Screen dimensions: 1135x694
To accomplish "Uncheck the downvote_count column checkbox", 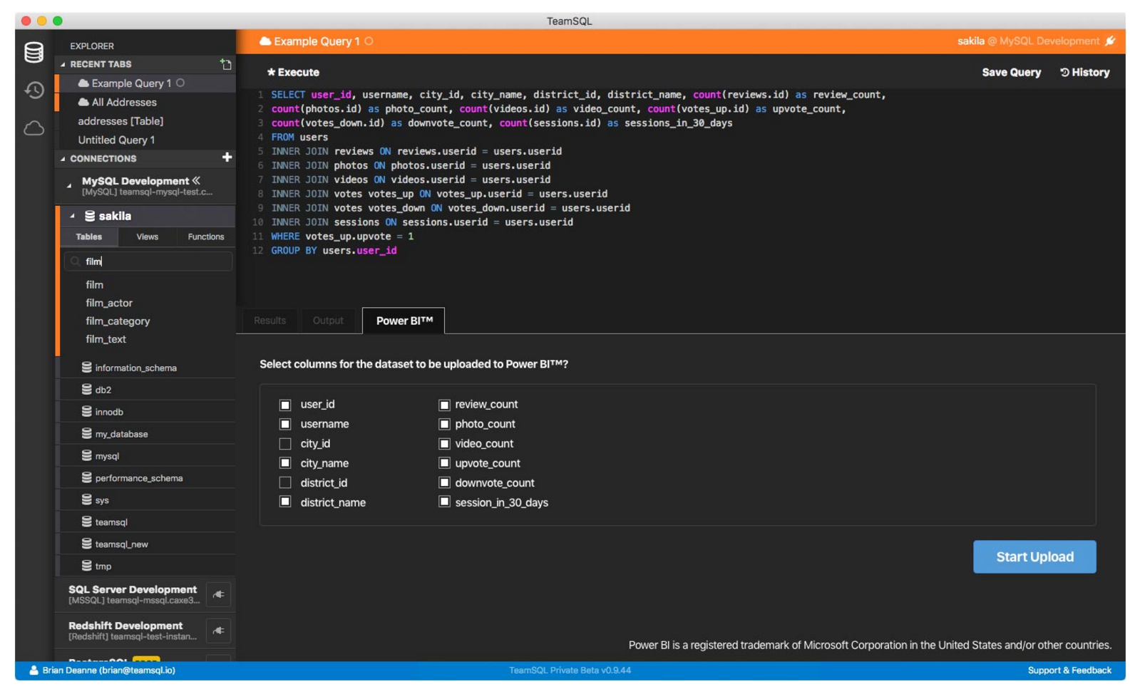I will tap(444, 483).
